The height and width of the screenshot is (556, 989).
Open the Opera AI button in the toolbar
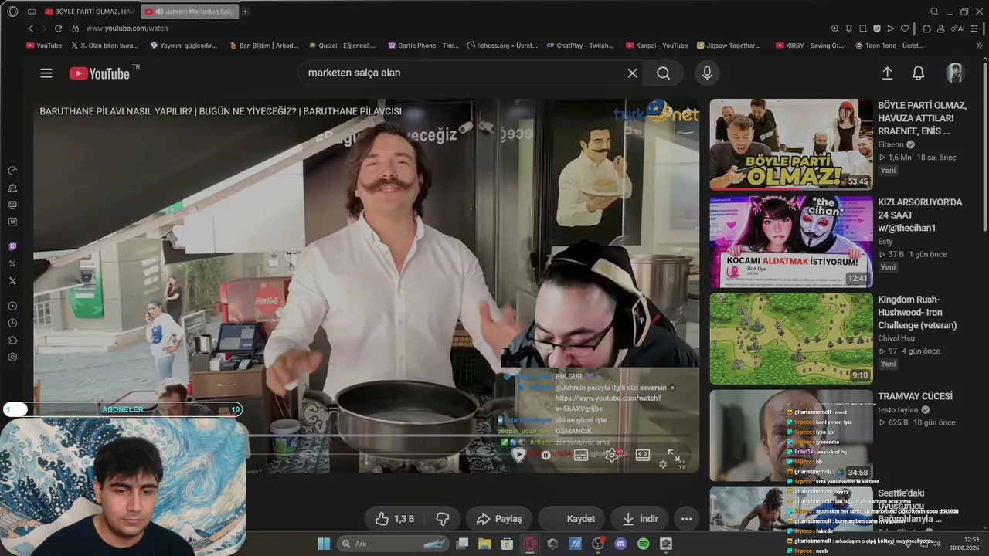click(x=958, y=29)
